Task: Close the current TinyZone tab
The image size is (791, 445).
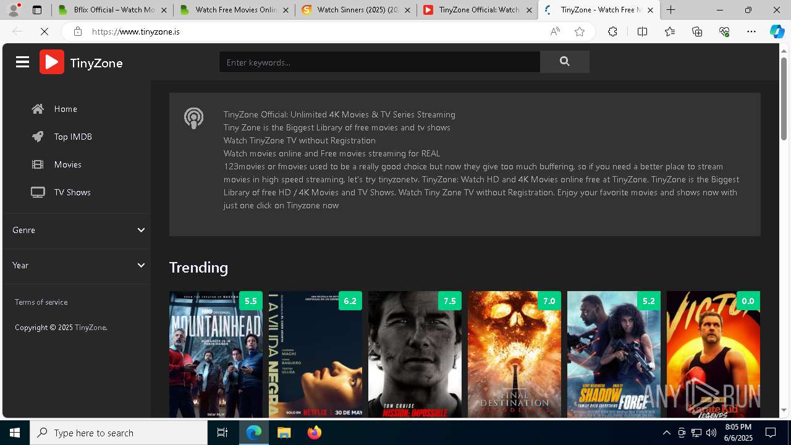Action: point(650,10)
